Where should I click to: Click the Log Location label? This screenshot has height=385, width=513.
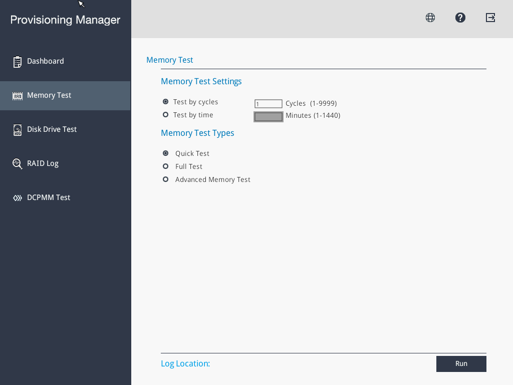coord(185,364)
